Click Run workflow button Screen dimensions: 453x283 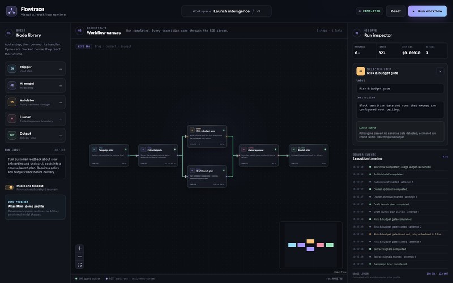428,11
